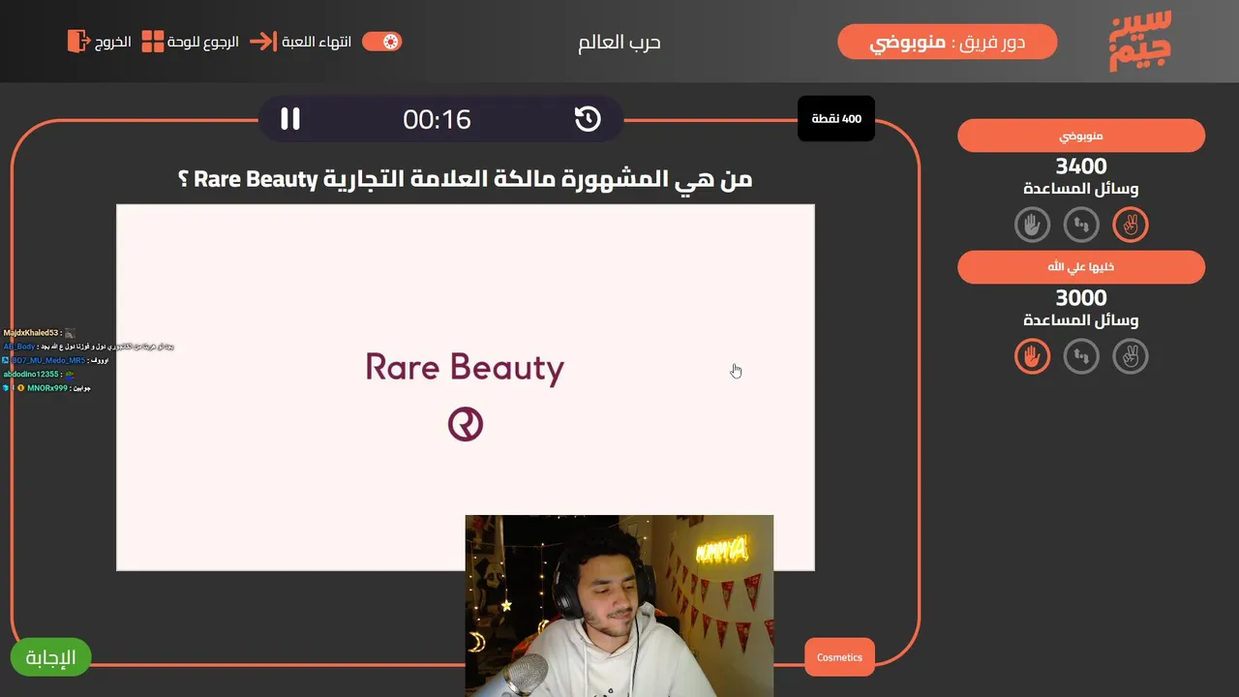The width and height of the screenshot is (1239, 697).
Task: Click انتهاء اللعبة end game label
Action: click(317, 42)
